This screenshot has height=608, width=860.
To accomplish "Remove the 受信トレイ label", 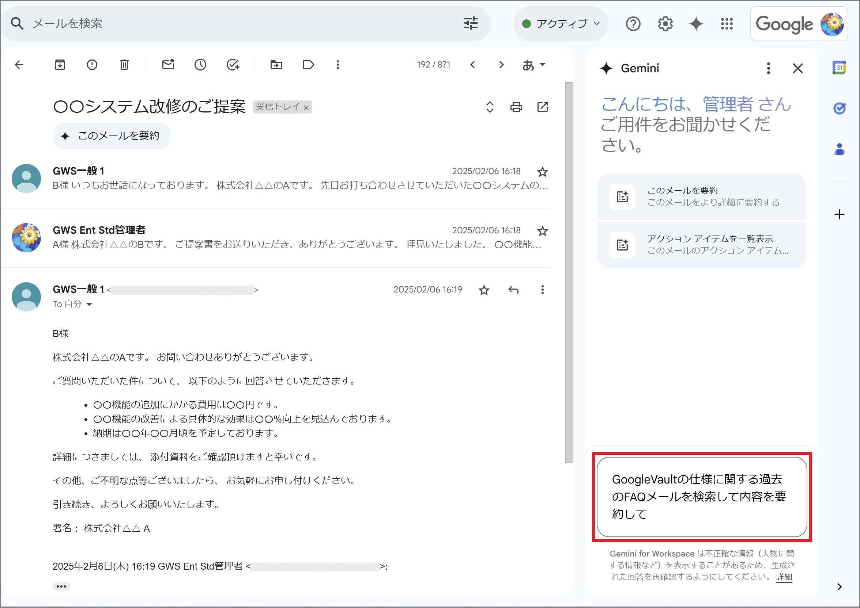I will (306, 108).
